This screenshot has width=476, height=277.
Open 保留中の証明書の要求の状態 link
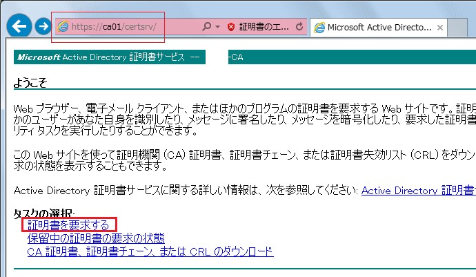tap(96, 238)
